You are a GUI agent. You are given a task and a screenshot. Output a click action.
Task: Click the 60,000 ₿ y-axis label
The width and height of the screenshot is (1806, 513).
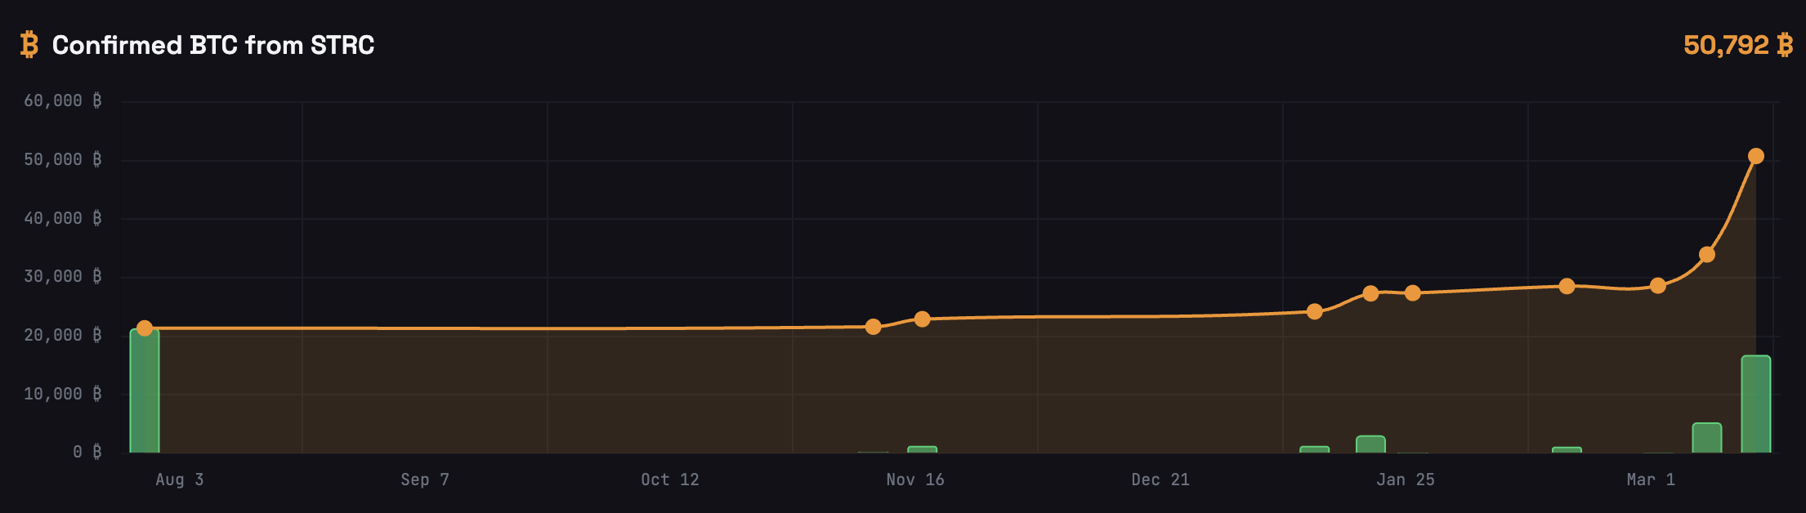63,101
